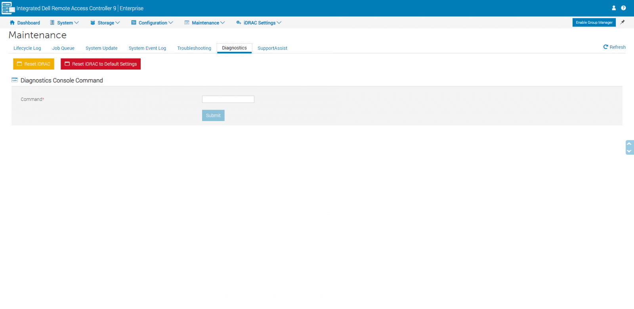
Task: Submit the diagnostics command
Action: pos(213,116)
